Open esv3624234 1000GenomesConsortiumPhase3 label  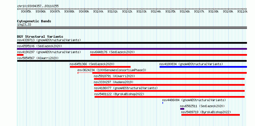[112, 70]
